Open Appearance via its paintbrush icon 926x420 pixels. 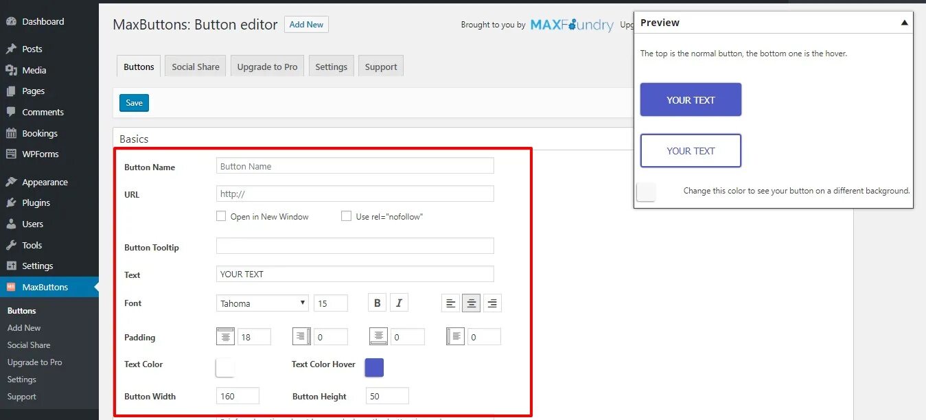tap(11, 182)
